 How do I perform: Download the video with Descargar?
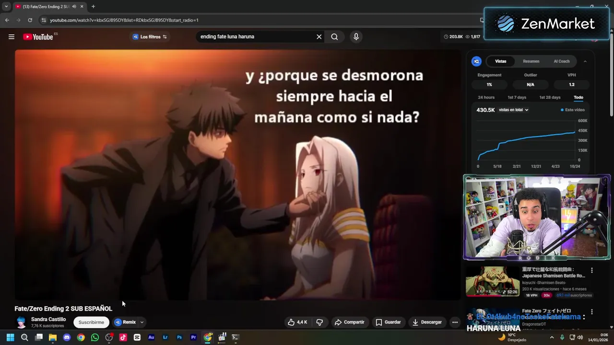tap(427, 322)
